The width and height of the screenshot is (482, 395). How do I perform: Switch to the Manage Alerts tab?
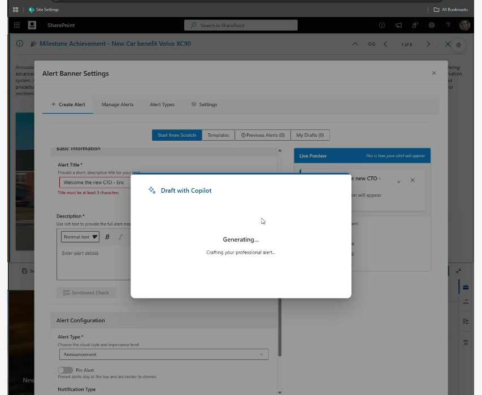pyautogui.click(x=118, y=105)
